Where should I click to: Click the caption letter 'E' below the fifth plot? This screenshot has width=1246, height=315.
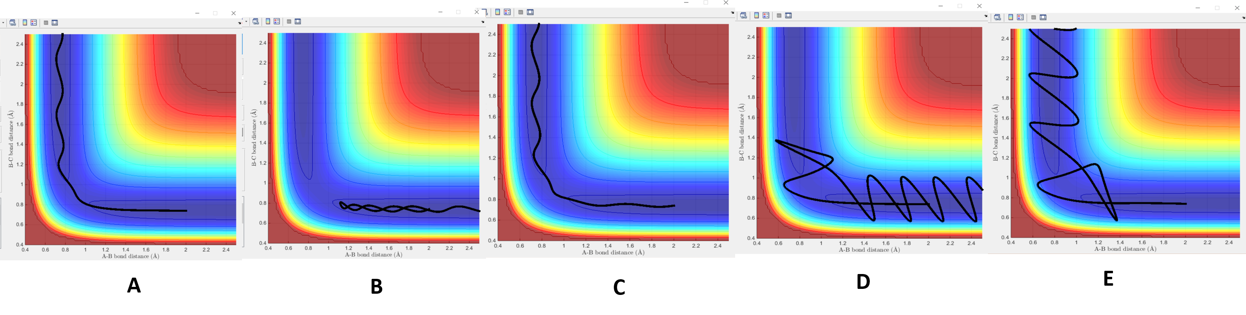(x=1108, y=279)
